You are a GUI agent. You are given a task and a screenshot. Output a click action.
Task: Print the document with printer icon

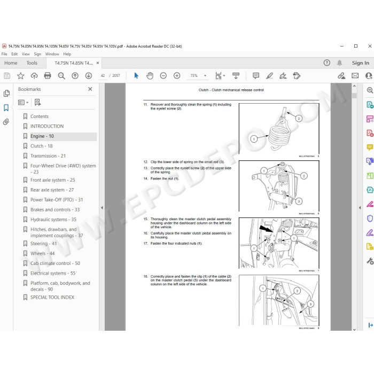(x=48, y=76)
